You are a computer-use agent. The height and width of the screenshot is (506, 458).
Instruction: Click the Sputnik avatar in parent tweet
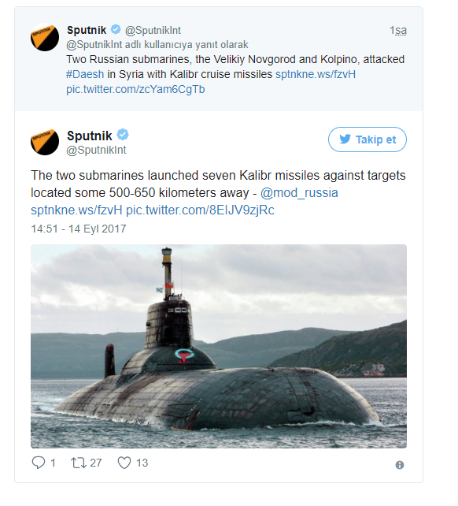[x=45, y=37]
